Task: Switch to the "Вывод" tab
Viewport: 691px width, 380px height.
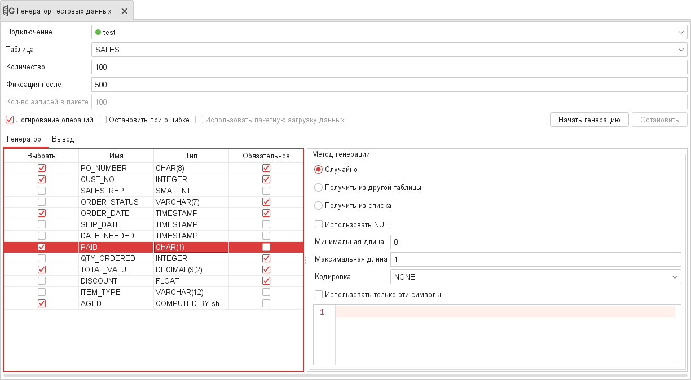Action: point(63,139)
